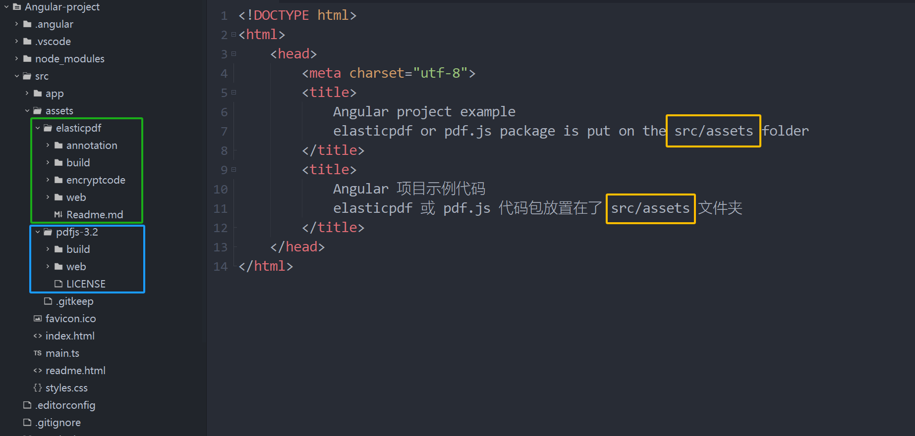Select the .editorconfig file
The width and height of the screenshot is (915, 436).
click(65, 405)
